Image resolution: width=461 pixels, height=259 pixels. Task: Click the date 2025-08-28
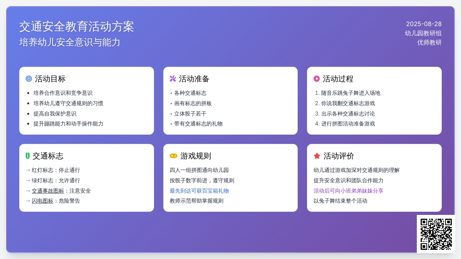[424, 24]
